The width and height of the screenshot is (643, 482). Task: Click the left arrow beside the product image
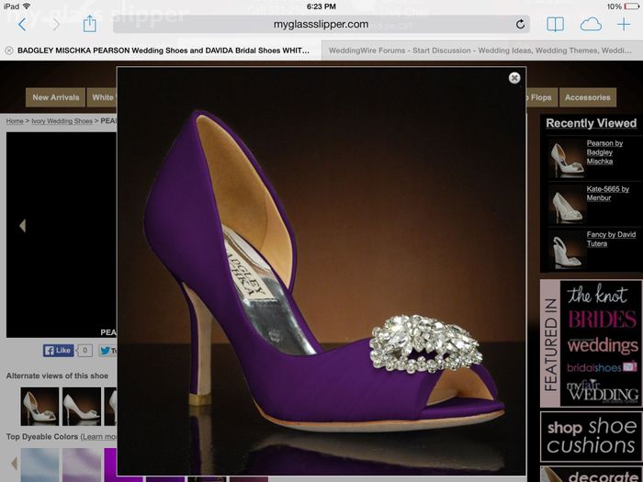click(22, 226)
